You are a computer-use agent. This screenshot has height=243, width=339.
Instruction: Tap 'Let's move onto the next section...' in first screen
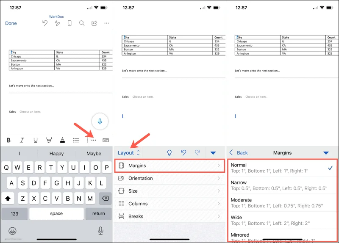tap(31, 86)
